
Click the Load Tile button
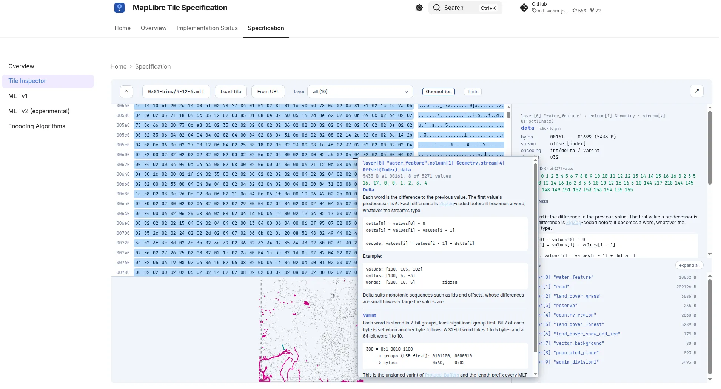coord(231,92)
